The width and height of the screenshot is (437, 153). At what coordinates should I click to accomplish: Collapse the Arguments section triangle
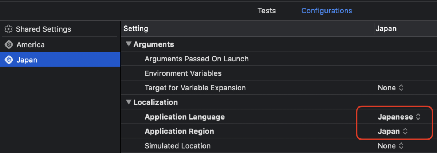click(x=128, y=44)
